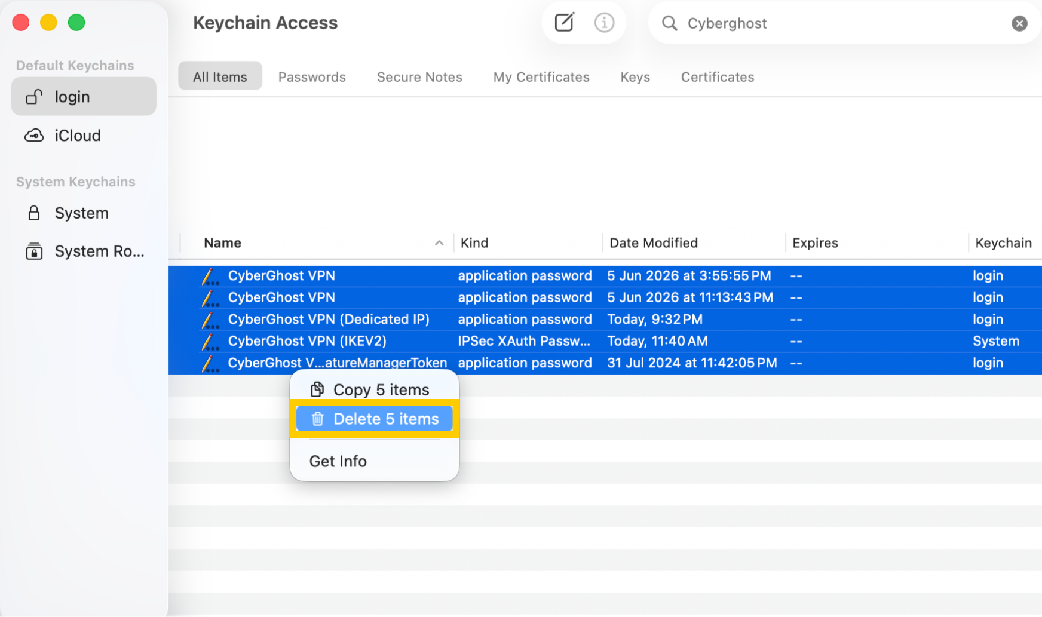Select the System keychain in the sidebar
This screenshot has height=617, width=1042.
pos(84,213)
